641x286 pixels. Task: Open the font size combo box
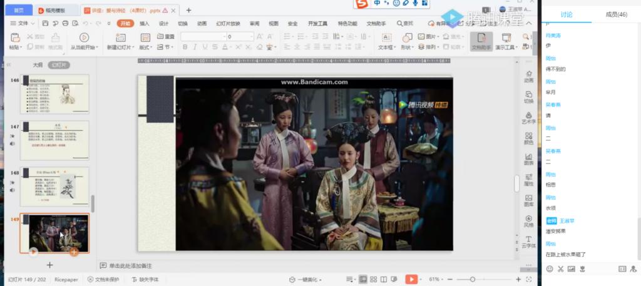240,37
